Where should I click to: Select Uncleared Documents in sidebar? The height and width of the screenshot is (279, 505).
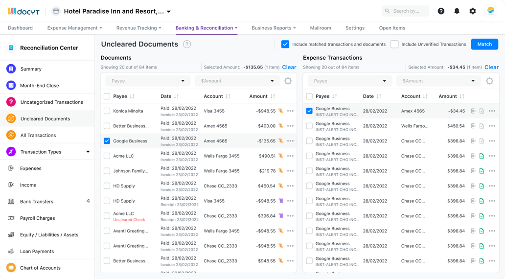(47, 118)
